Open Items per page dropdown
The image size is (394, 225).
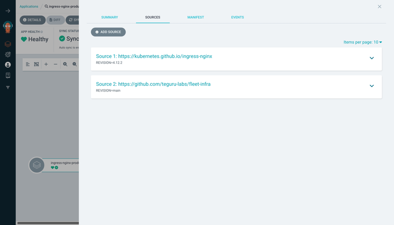pyautogui.click(x=362, y=42)
